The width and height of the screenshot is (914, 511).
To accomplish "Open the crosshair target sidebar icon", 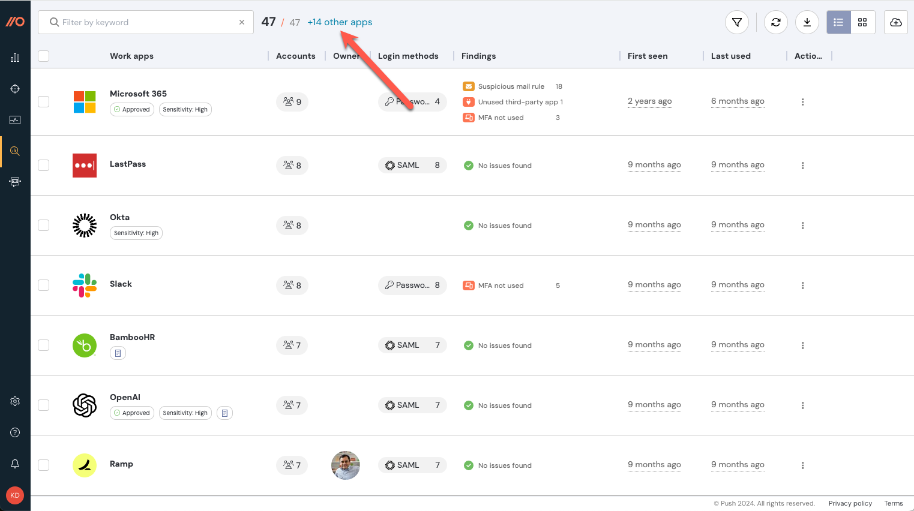I will (x=15, y=89).
